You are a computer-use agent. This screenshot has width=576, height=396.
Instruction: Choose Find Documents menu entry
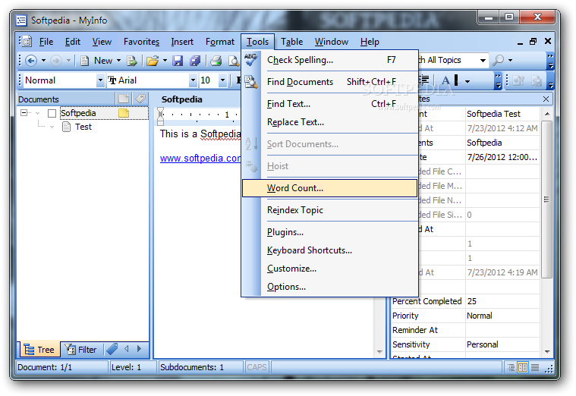tap(330, 82)
